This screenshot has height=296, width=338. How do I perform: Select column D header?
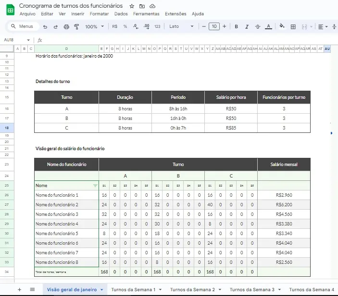(67, 49)
